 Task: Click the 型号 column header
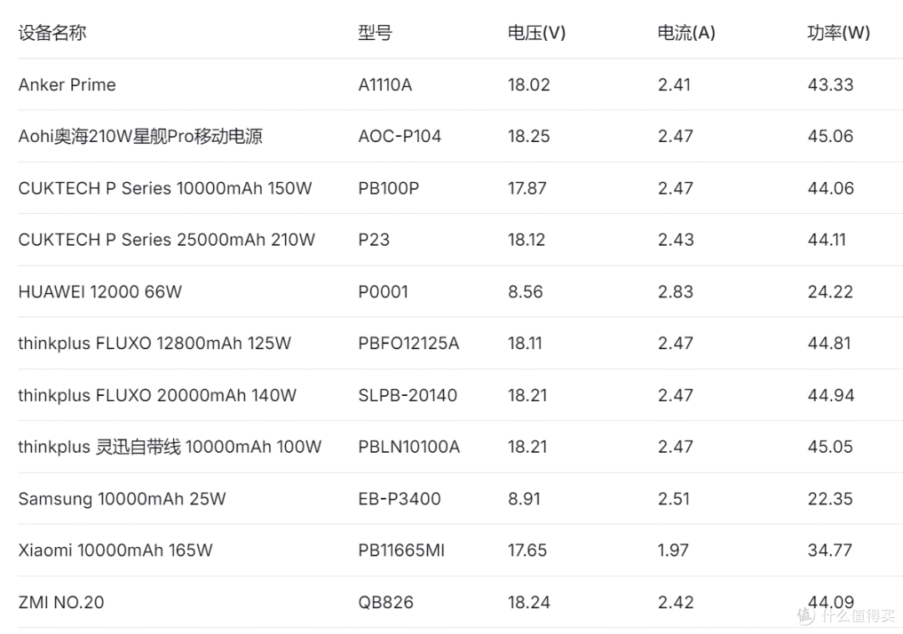coord(375,33)
